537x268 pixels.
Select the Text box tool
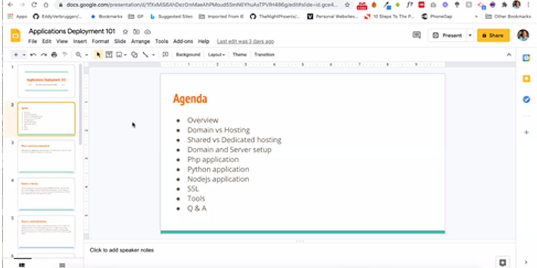click(109, 55)
